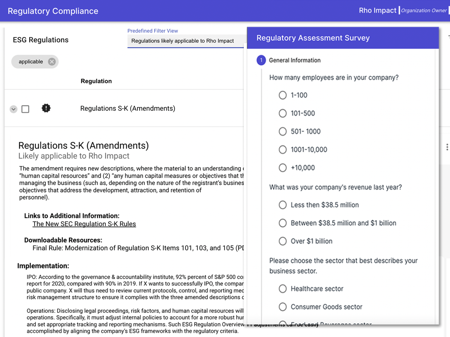The height and width of the screenshot is (337, 450).
Task: Click the Regulation column header
Action: [x=96, y=81]
